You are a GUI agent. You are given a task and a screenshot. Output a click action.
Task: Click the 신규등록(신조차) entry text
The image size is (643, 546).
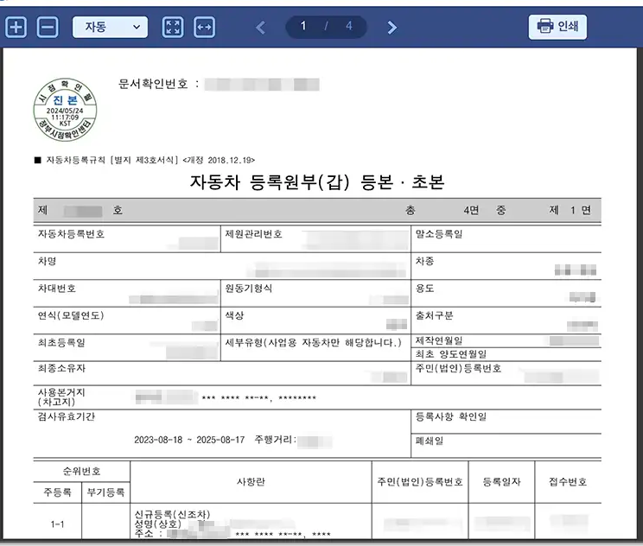click(x=172, y=514)
